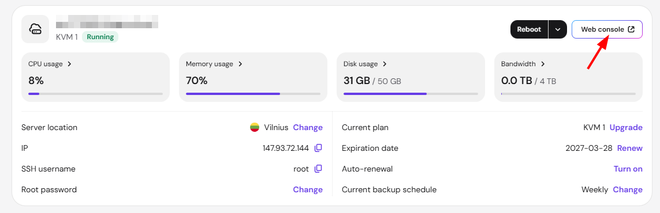Open the dropdown arrow next to Reboot
This screenshot has height=213, width=660.
pos(558,29)
